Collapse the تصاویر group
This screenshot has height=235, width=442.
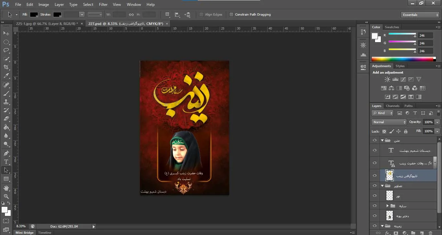[x=382, y=186]
